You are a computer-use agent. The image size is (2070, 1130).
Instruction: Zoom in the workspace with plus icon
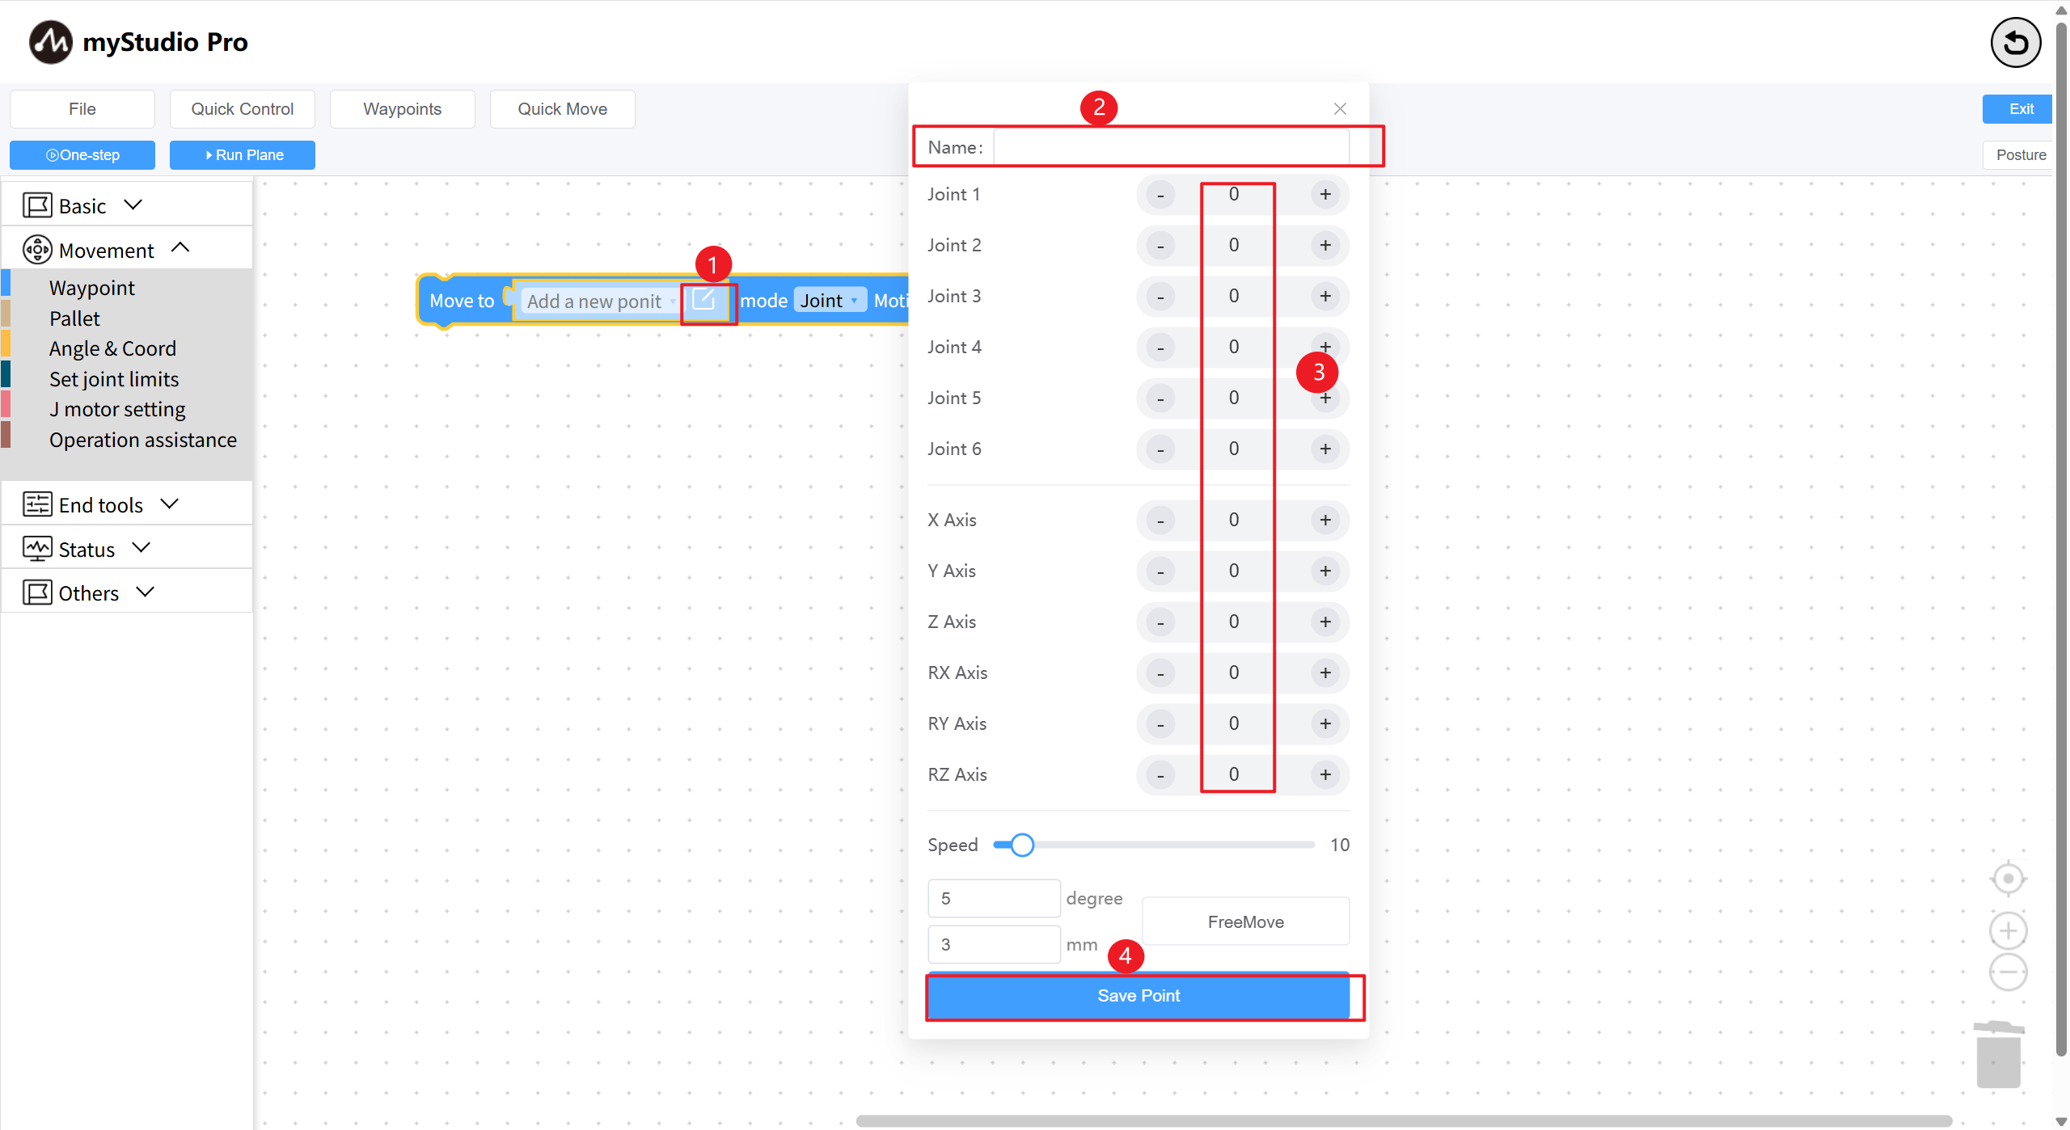(2008, 930)
